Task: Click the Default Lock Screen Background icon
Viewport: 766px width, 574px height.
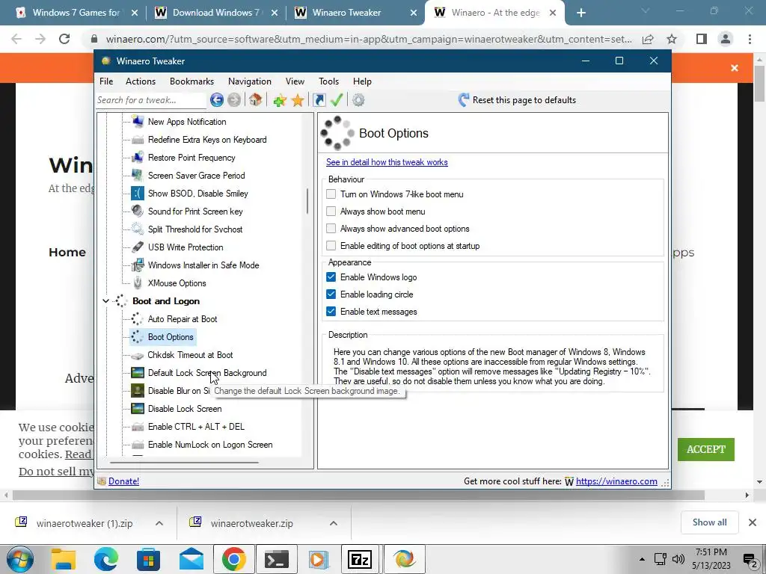Action: coord(138,373)
